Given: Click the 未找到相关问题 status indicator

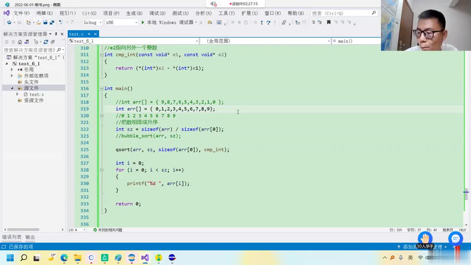Looking at the screenshot, I should [x=108, y=230].
